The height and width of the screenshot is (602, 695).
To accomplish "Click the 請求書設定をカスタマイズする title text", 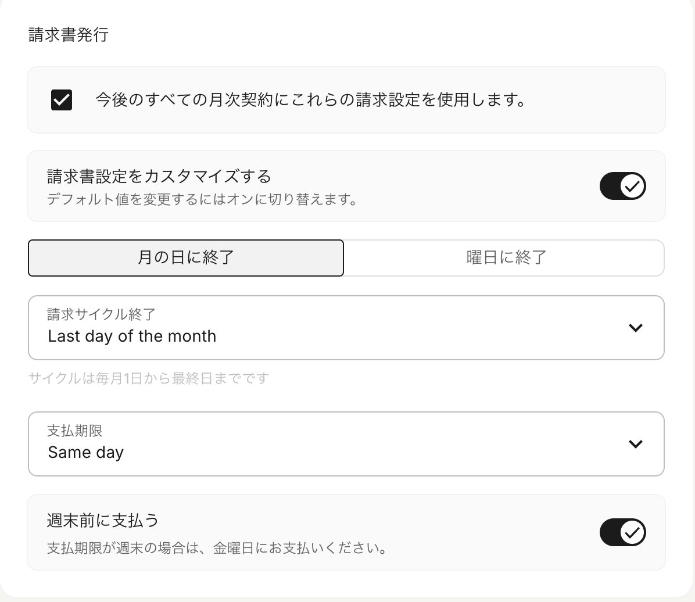I will (159, 176).
